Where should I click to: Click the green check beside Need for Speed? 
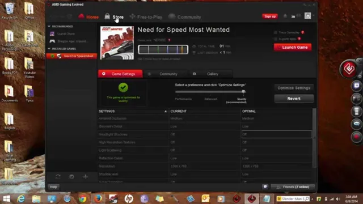[x=53, y=56]
